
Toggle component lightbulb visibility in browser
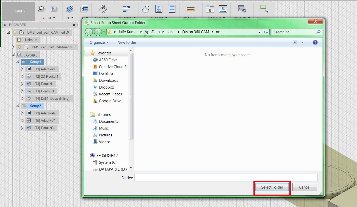point(19,47)
